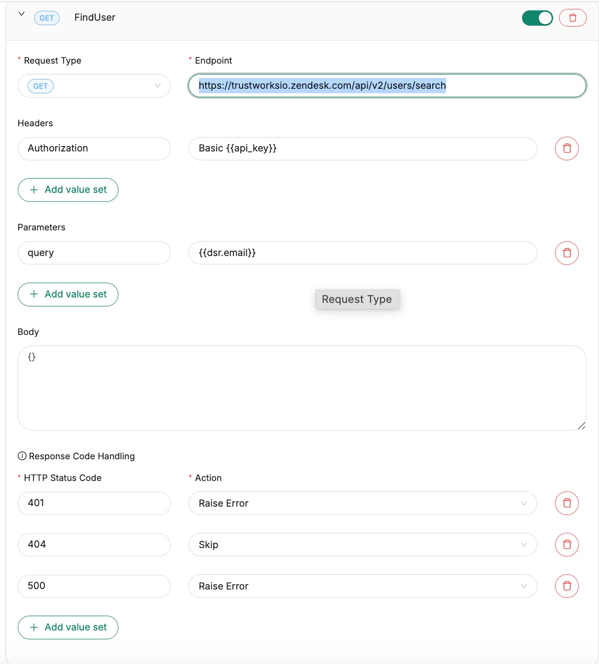This screenshot has height=664, width=599.
Task: Delete the 404 response code row
Action: [567, 545]
